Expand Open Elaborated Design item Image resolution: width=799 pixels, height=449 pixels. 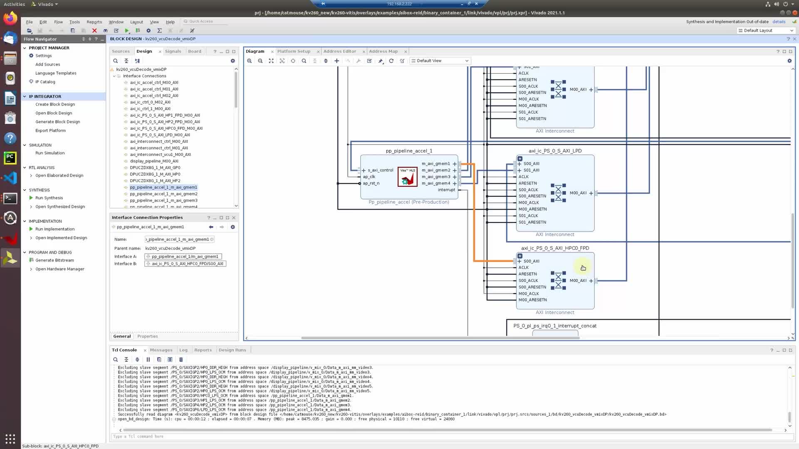tap(31, 175)
